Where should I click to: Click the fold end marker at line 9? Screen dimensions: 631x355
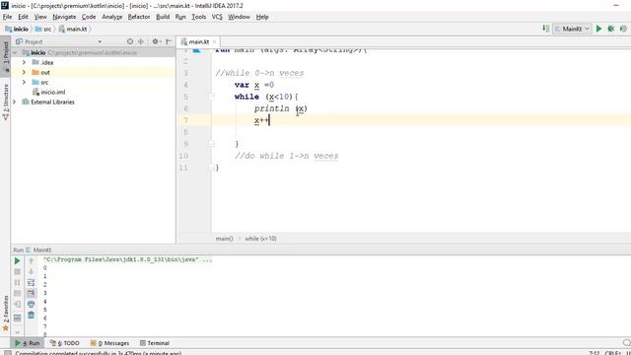coord(211,144)
